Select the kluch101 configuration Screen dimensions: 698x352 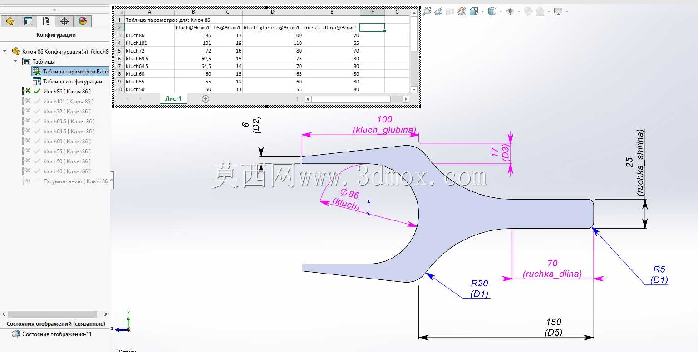pos(69,102)
